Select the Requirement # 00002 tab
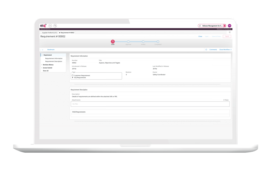Viewport: 270px width, 171px height. tap(67, 33)
